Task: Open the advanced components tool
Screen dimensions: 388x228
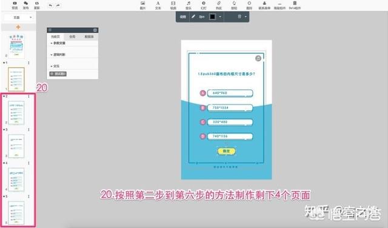Action: [x=279, y=5]
